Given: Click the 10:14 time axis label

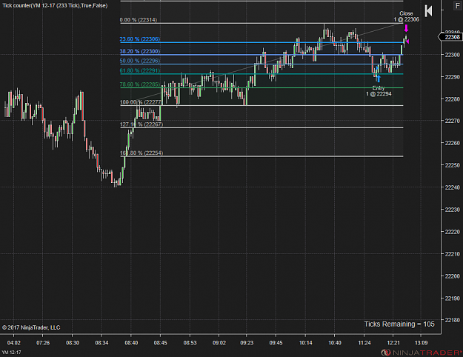Looking at the screenshot, I should pyautogui.click(x=305, y=343).
